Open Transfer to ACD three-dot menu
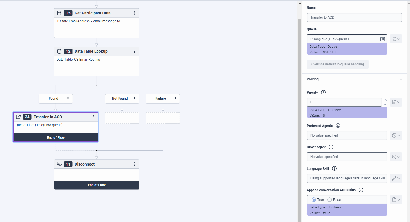The width and height of the screenshot is (410, 222). point(93,117)
